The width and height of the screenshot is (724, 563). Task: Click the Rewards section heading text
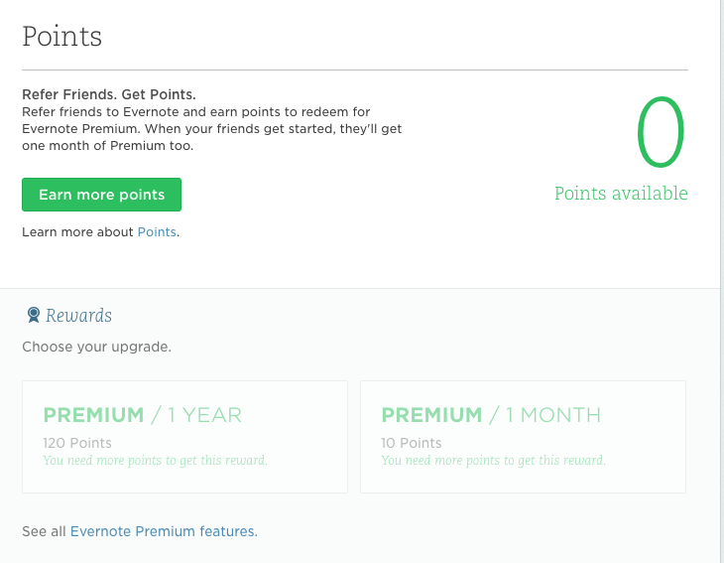coord(78,316)
